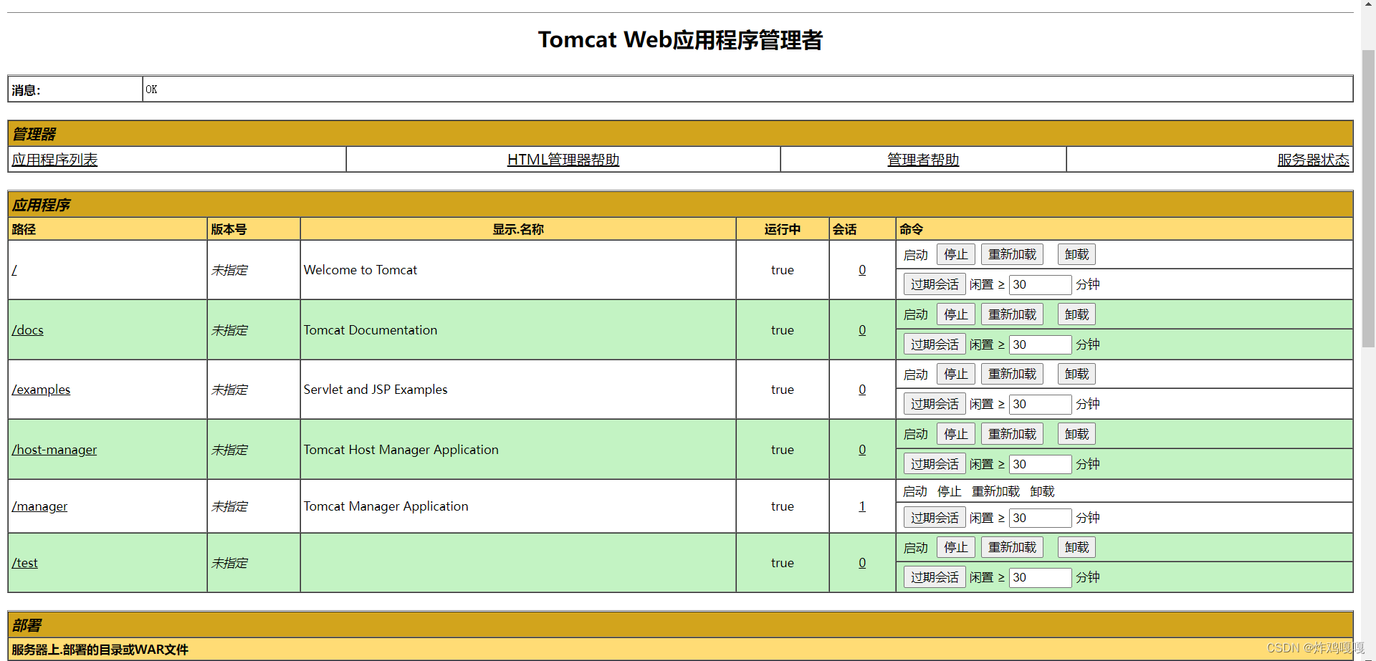Click the 显示.名称 column header

tap(518, 229)
